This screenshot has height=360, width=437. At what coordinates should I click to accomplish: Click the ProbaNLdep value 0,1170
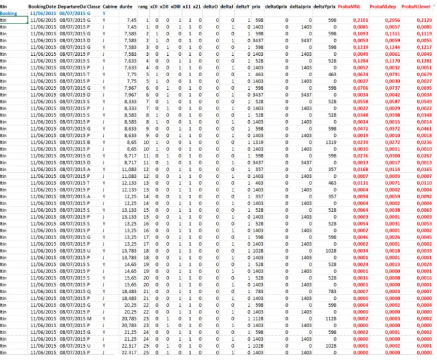pyautogui.click(x=392, y=61)
